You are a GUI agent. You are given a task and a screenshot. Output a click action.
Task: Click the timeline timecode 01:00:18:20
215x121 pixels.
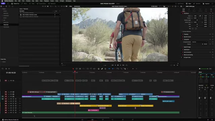(x=11, y=73)
